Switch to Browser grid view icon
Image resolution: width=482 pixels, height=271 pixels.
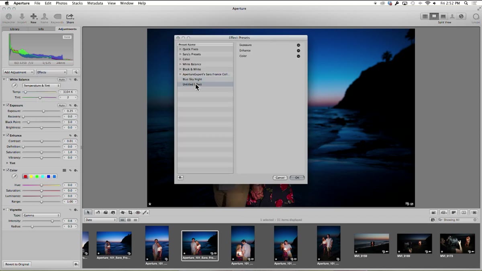[425, 16]
